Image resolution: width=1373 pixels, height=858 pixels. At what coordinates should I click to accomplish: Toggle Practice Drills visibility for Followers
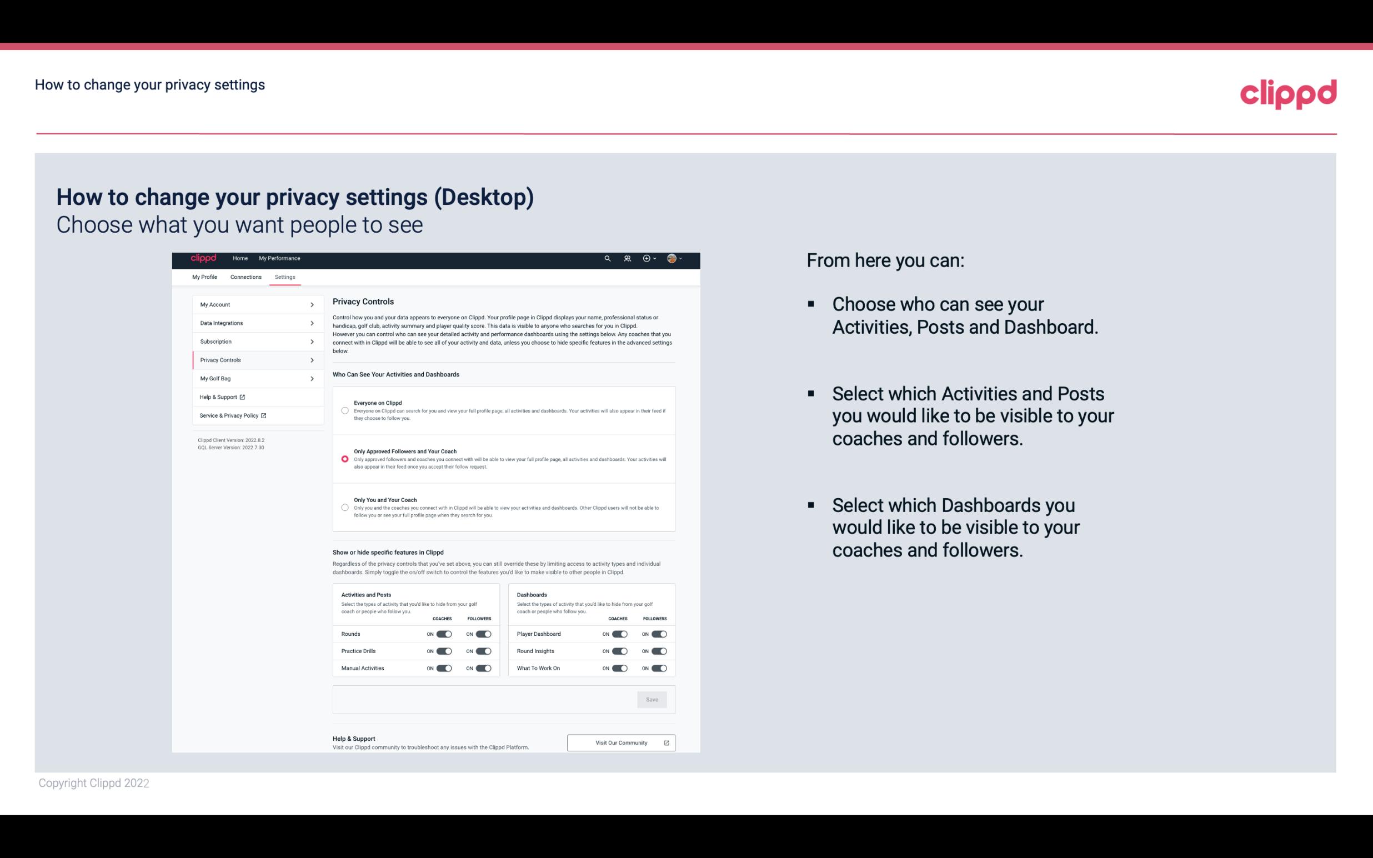[483, 651]
